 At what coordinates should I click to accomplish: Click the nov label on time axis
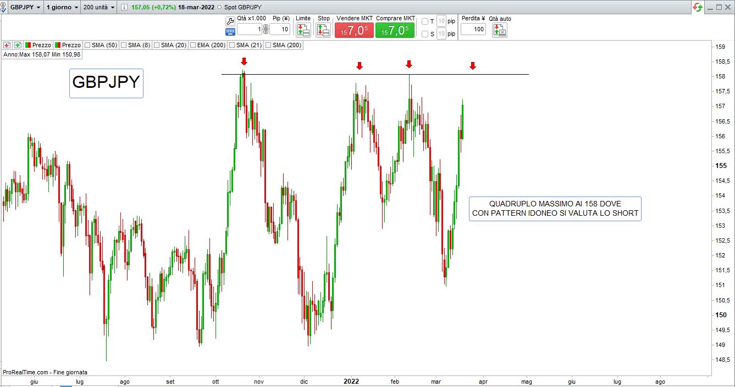[x=259, y=381]
